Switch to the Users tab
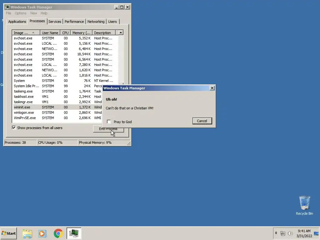Viewport: 320px width, 240px height. 112,22
